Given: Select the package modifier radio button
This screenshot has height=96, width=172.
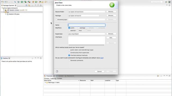Looking at the screenshot, I should pyautogui.click(x=78, y=28).
